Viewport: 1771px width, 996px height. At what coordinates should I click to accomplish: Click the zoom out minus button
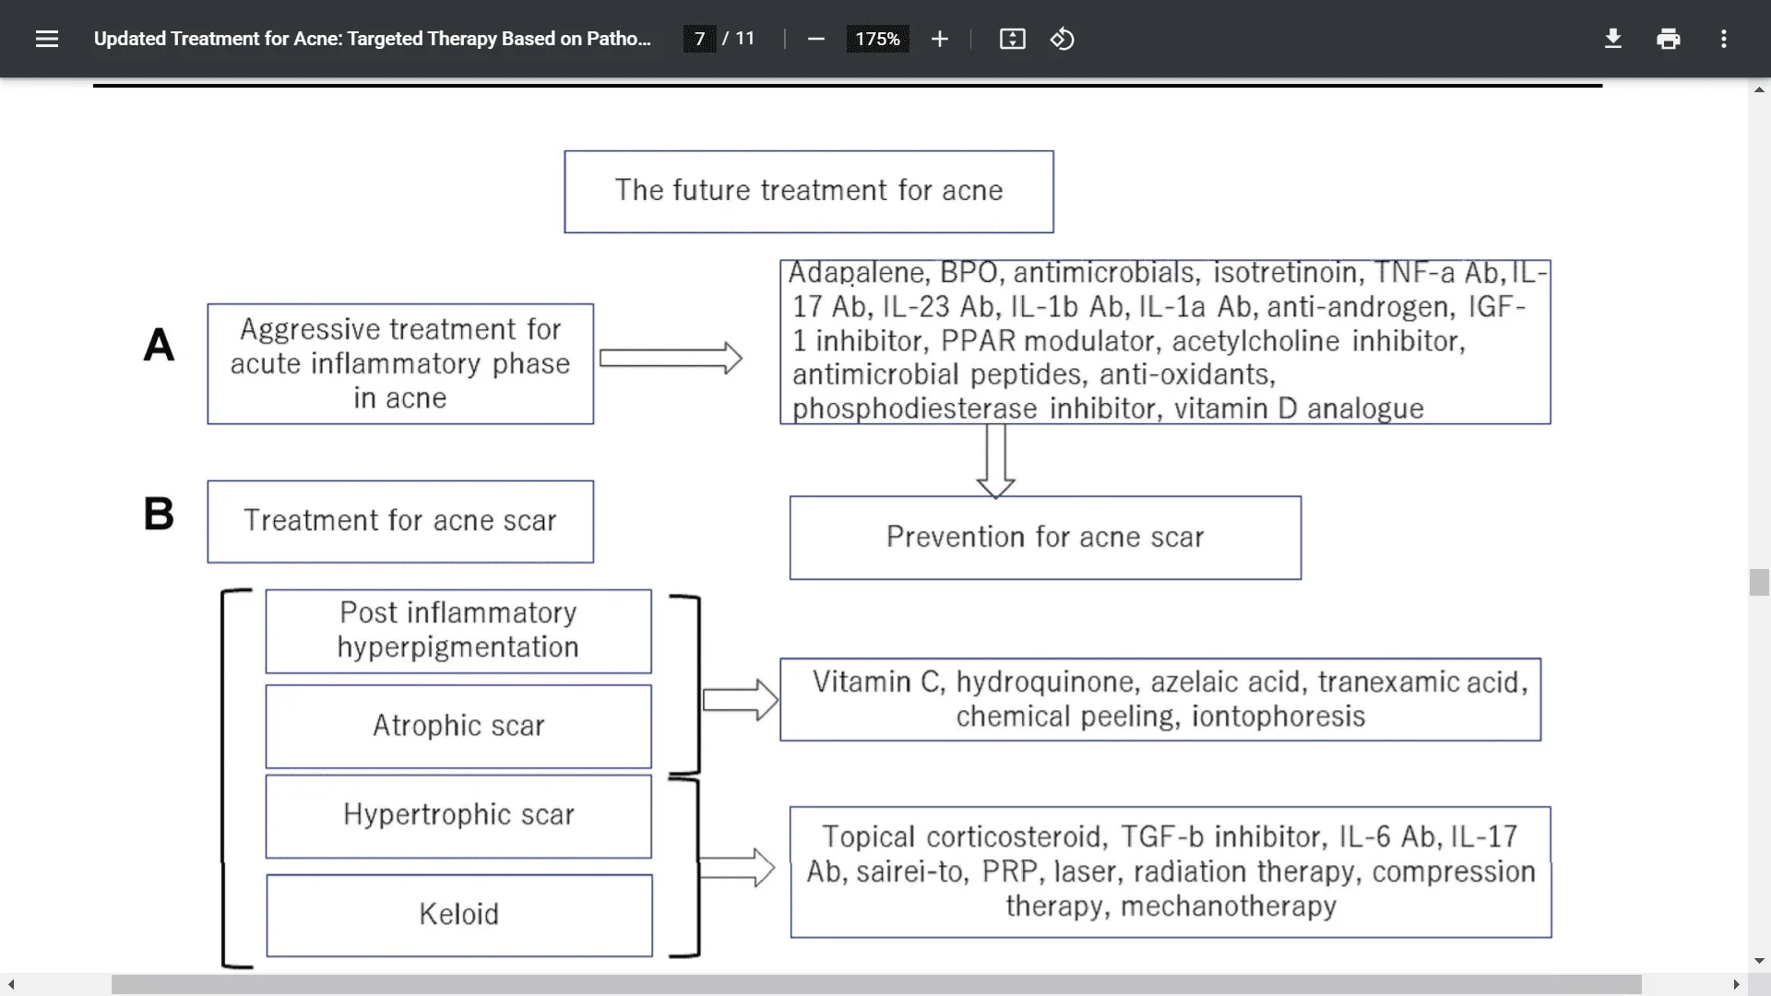(x=815, y=39)
